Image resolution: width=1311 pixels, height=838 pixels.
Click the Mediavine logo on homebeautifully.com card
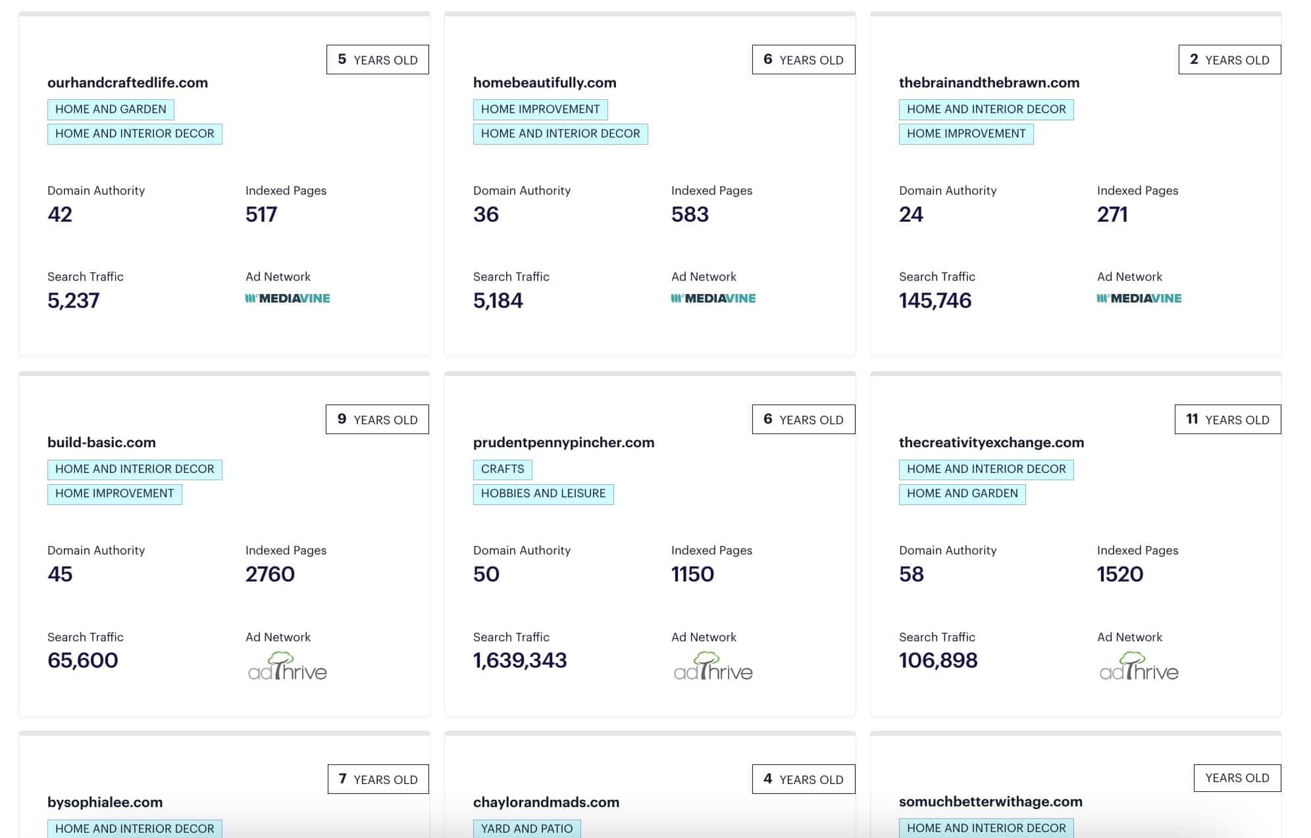[713, 299]
